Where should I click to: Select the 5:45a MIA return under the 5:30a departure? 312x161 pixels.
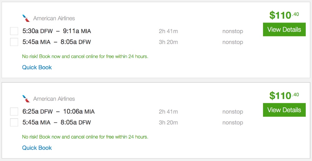click(14, 42)
